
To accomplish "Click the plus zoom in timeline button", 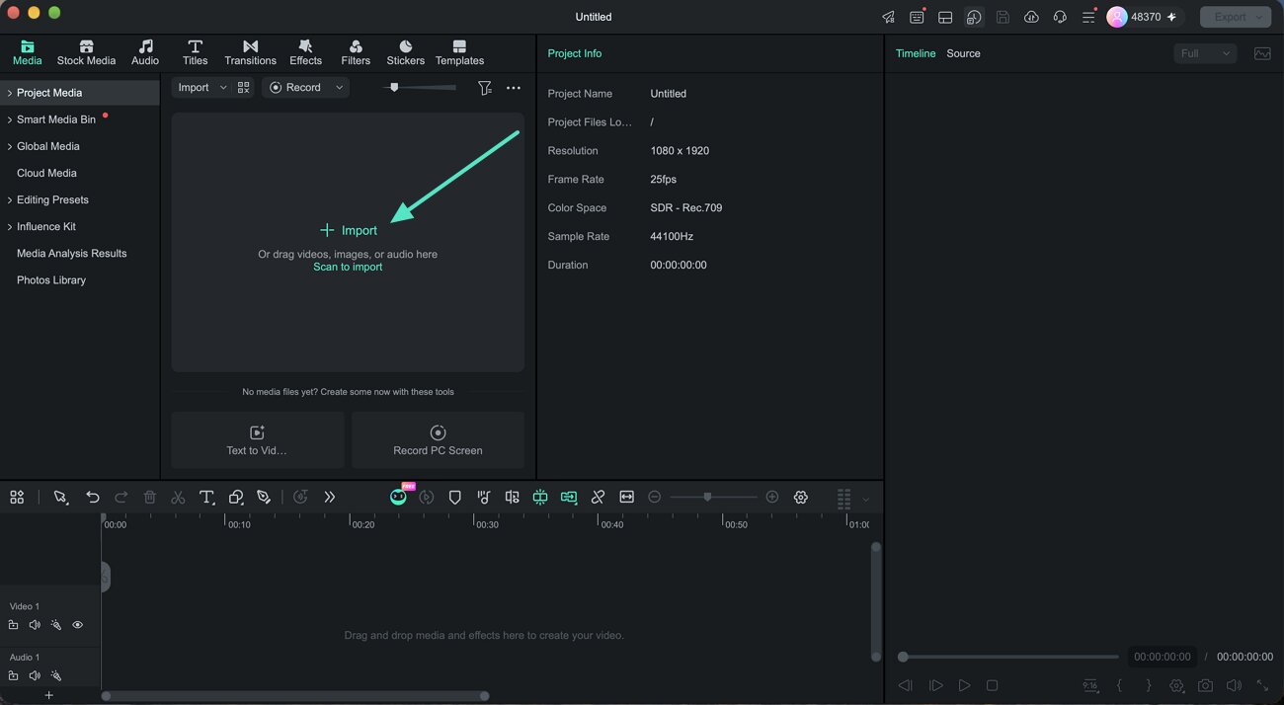I will (772, 498).
